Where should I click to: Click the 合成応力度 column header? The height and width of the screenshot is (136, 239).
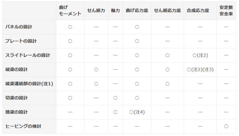coord(198,11)
